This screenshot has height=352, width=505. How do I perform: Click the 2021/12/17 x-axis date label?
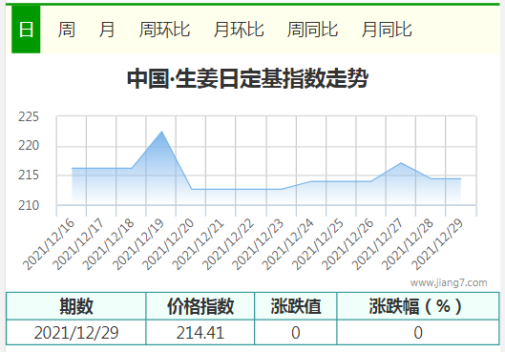pos(78,244)
